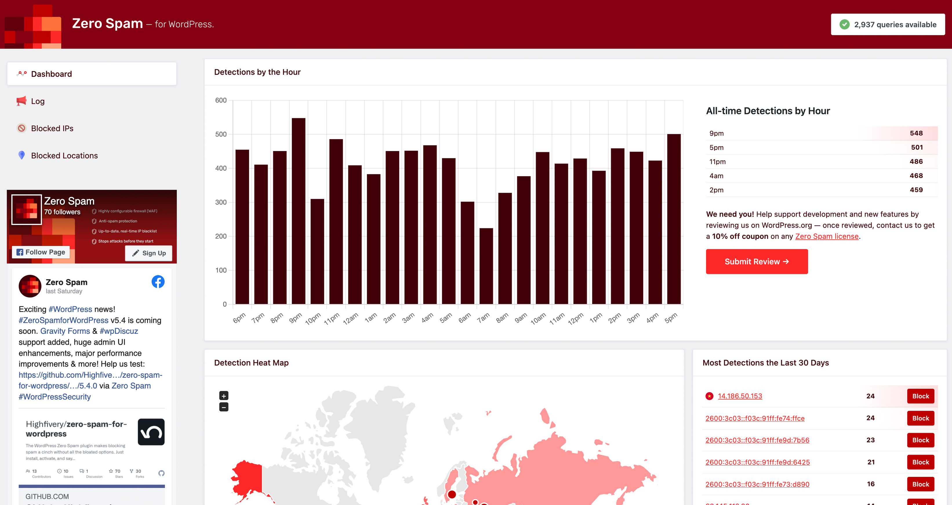Click the Submit Review button

point(757,261)
